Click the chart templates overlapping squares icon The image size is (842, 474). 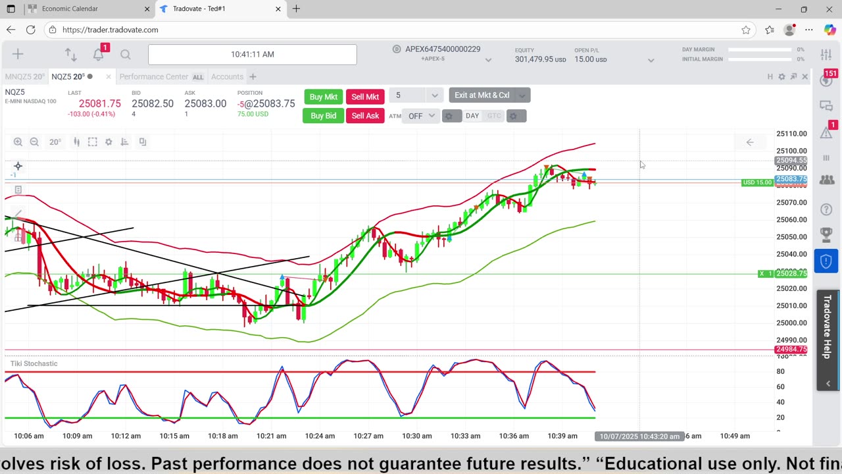pos(143,142)
